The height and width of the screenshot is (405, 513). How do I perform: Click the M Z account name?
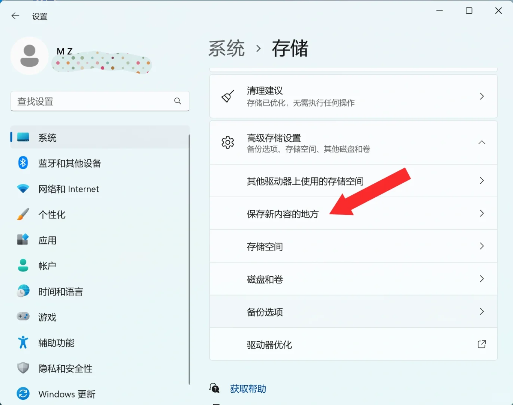[x=65, y=51]
